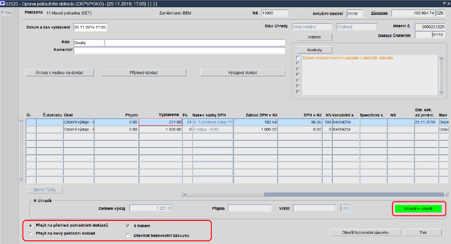Select 'Přejít na přehled pokladních dokladů' option
451x244 pixels.
click(x=30, y=225)
